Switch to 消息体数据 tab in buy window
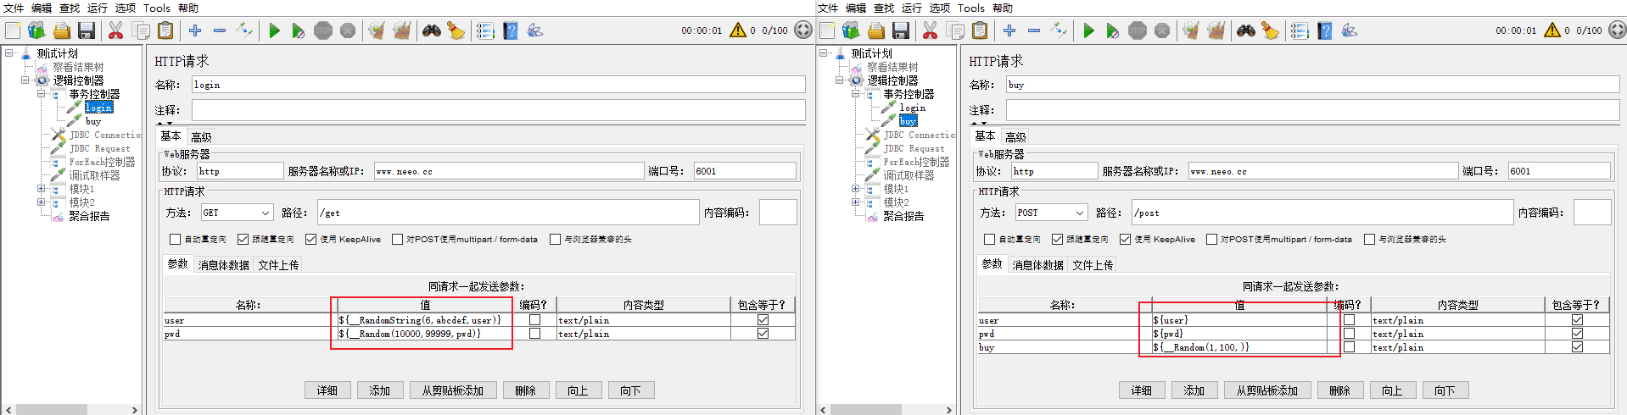 click(1037, 265)
